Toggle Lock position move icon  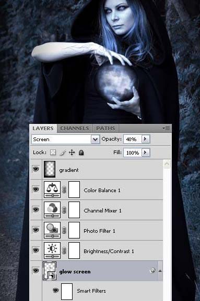tap(72, 153)
